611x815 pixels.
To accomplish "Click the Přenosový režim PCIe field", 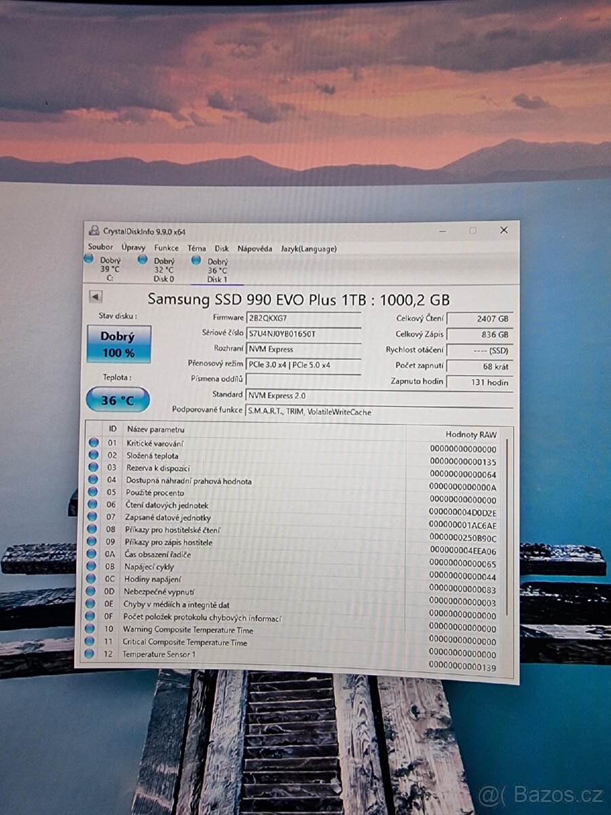I will pos(303,364).
